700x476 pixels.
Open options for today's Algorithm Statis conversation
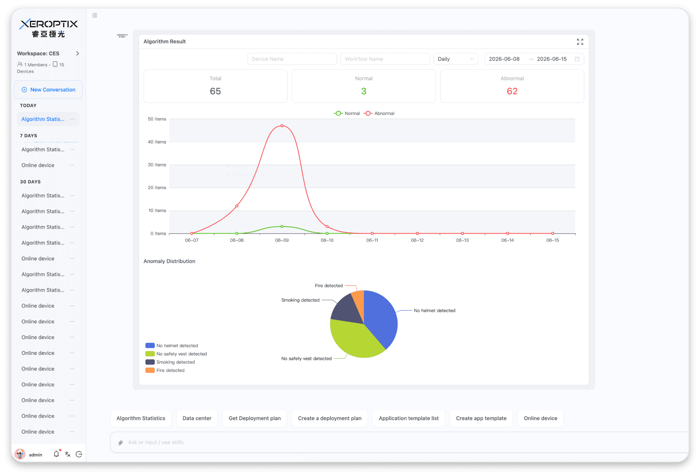tap(72, 119)
